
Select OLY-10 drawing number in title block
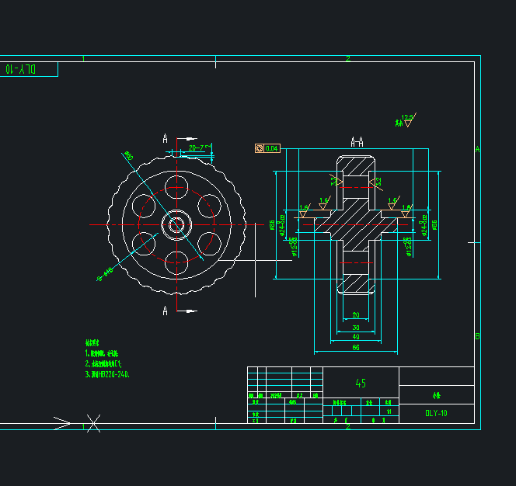(436, 413)
